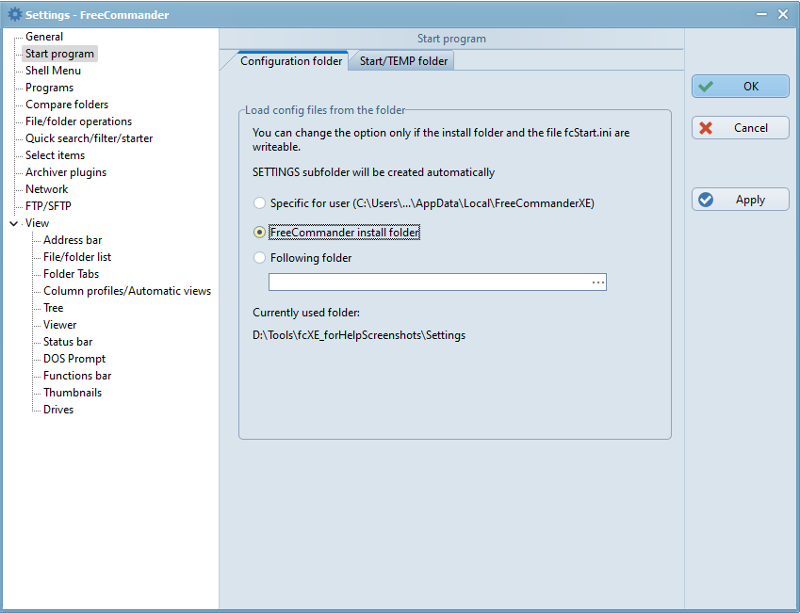
Task: Click the three-dots browse folder button
Action: click(x=598, y=282)
